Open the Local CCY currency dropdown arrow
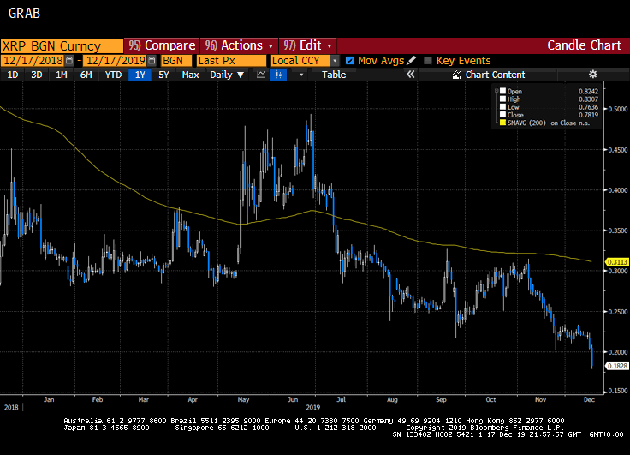 [x=335, y=61]
